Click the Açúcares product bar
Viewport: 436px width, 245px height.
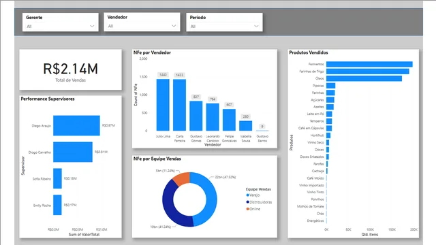(x=330, y=100)
